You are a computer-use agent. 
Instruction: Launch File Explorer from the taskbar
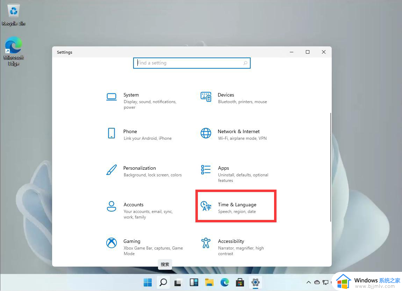209,282
